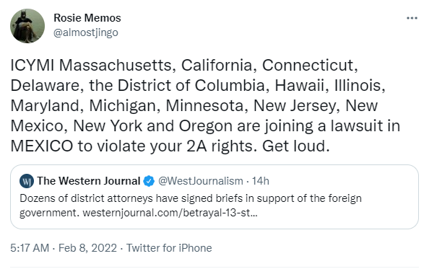This screenshot has height=269, width=424.
Task: Open the @WestJournalism handle
Action: pyautogui.click(x=200, y=181)
